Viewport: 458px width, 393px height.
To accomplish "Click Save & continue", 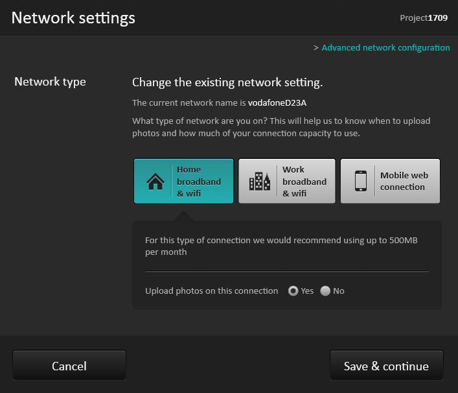I will click(386, 366).
